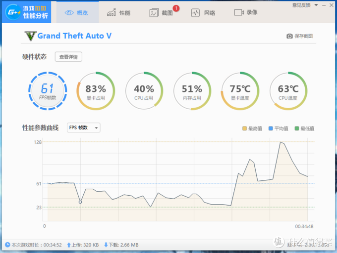Click the G++ 游戏加加 logo
The width and height of the screenshot is (337, 253).
(27, 12)
